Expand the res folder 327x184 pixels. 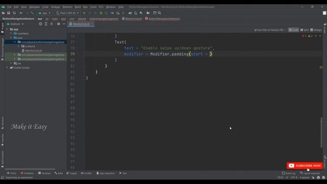[11, 63]
